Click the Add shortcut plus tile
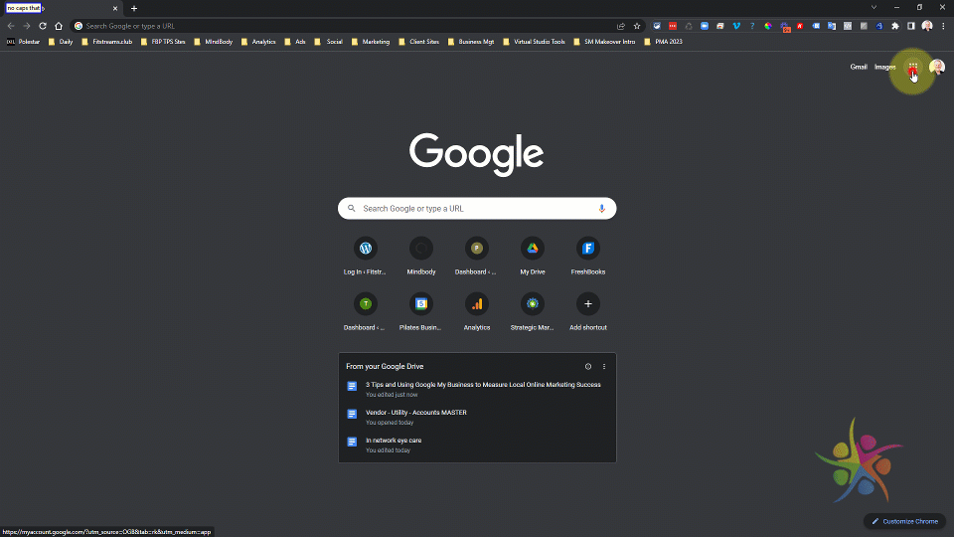Viewport: 954px width, 537px height. pos(587,311)
